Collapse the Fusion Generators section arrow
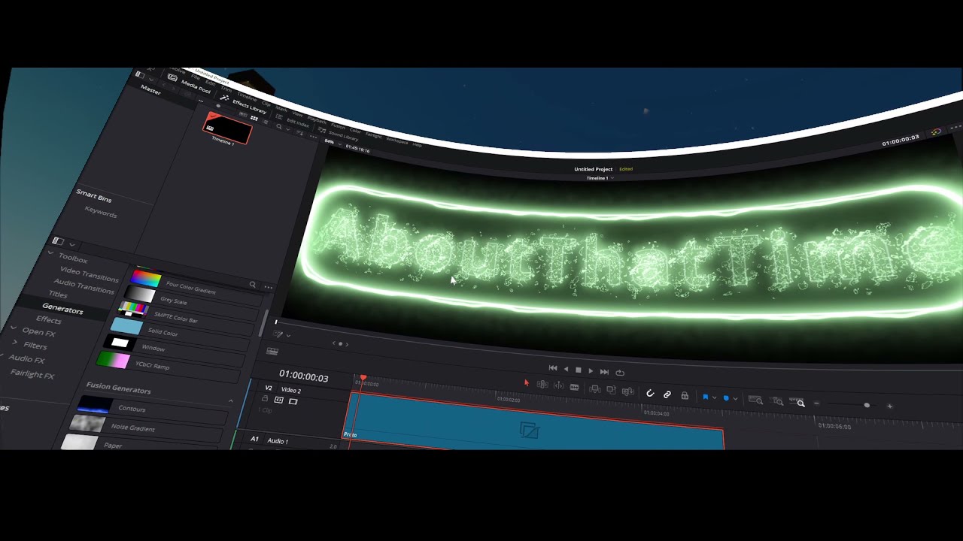Image resolution: width=963 pixels, height=541 pixels. point(230,400)
